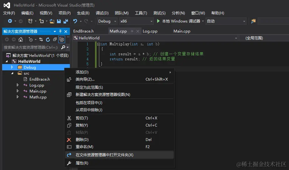Choose 从项目中排除(J) in the context menu

[119, 110]
